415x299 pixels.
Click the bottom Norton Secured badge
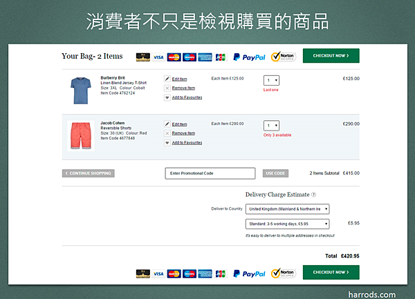coord(283,273)
